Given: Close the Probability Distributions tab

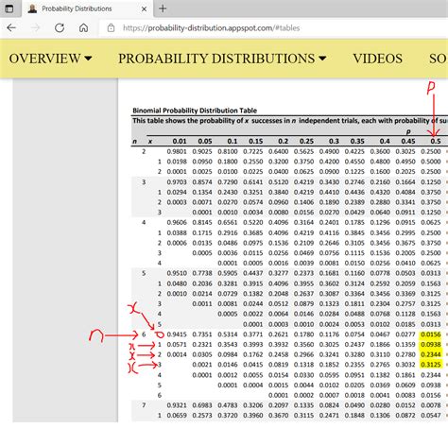Looking at the screenshot, I should click(144, 9).
